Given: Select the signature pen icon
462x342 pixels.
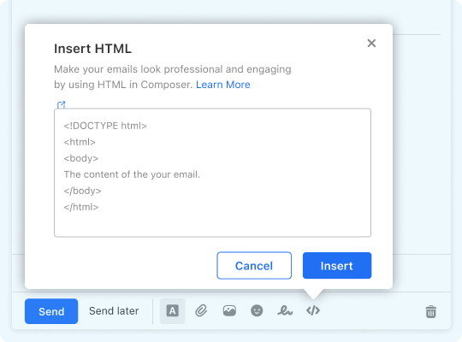Looking at the screenshot, I should tap(285, 310).
